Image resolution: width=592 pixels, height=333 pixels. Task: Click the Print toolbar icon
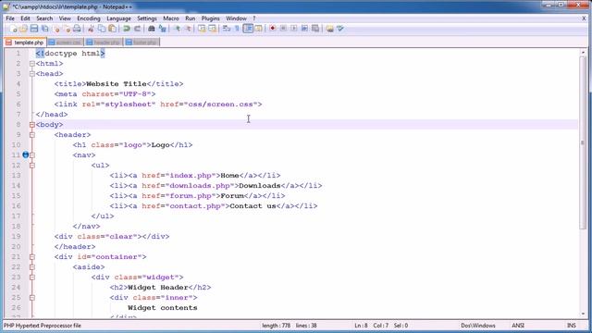tap(77, 29)
